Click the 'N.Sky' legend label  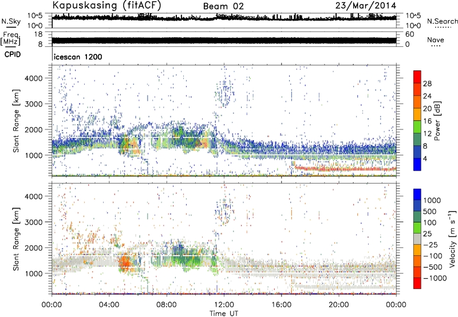point(11,21)
